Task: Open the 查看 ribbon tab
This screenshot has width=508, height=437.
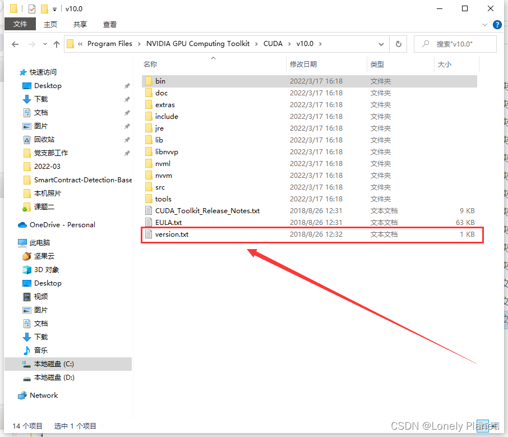Action: 110,24
